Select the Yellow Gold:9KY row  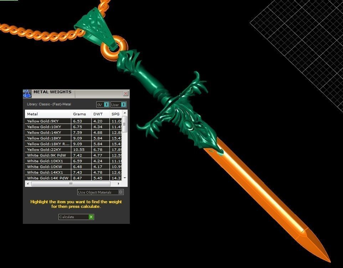point(73,121)
